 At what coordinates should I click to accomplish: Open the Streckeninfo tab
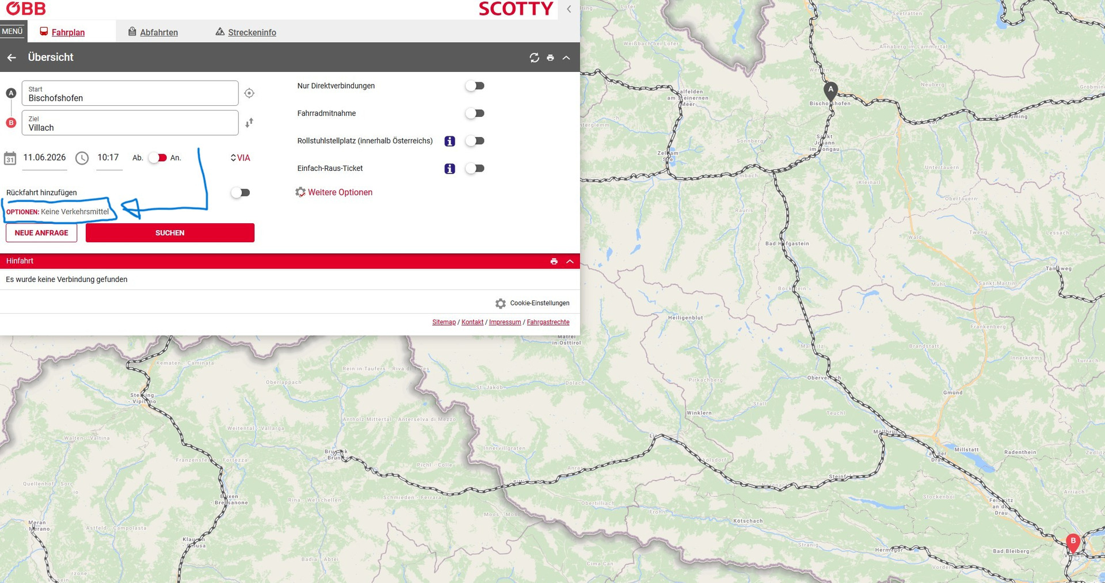pyautogui.click(x=246, y=32)
